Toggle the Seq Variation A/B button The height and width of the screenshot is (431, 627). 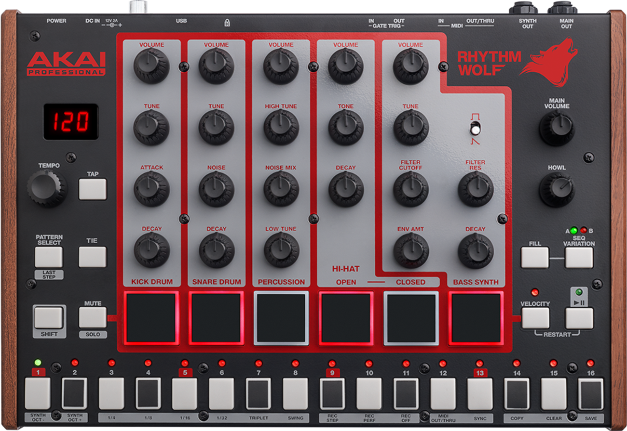[x=579, y=257]
